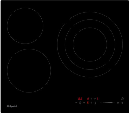The image size is (130, 114).
Task: Tap the minus key beside the timer clock
Action: click(x=76, y=103)
